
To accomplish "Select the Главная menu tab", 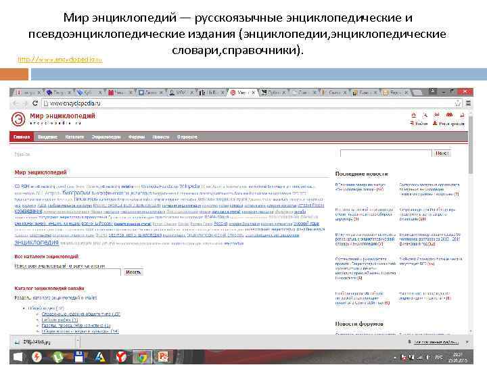I will [22, 137].
